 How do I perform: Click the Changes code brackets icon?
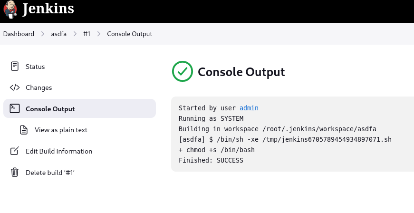tap(15, 87)
